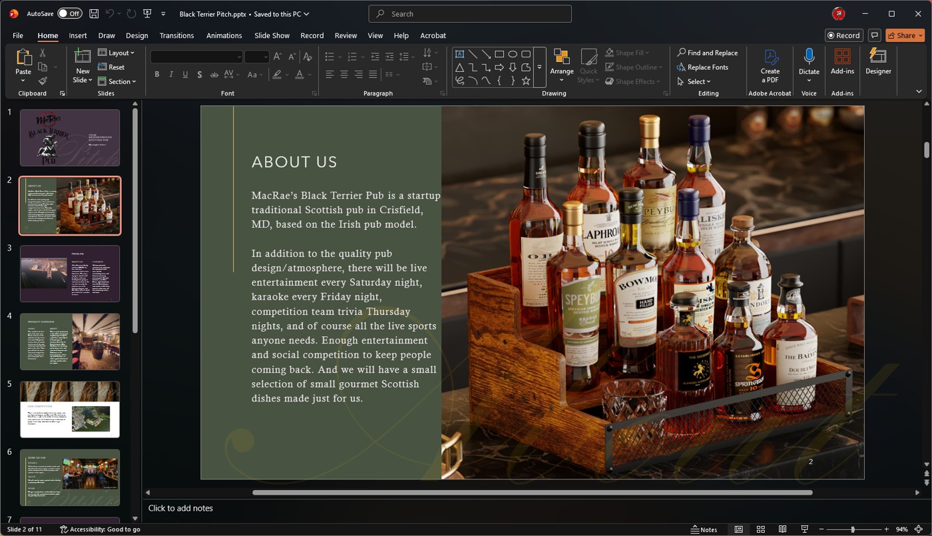Click the Save icon in title bar

click(x=94, y=13)
